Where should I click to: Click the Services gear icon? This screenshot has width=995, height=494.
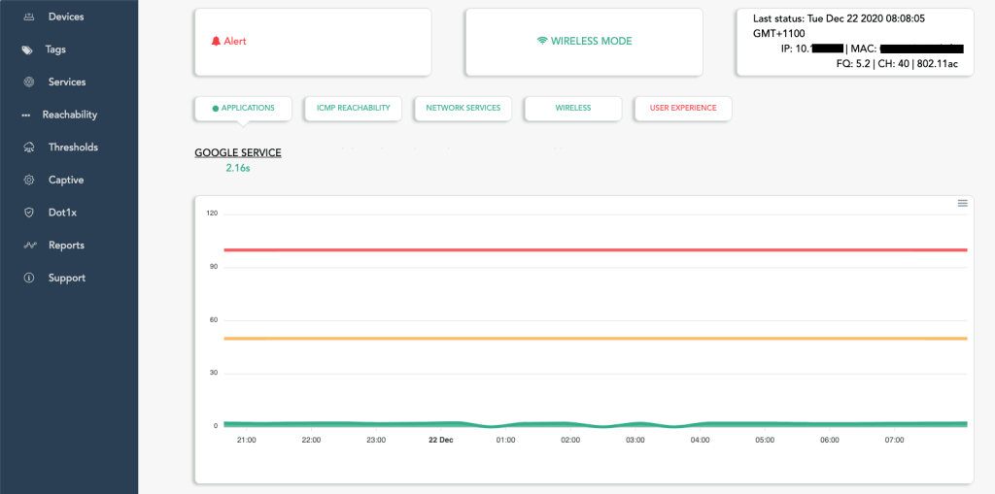pyautogui.click(x=28, y=82)
